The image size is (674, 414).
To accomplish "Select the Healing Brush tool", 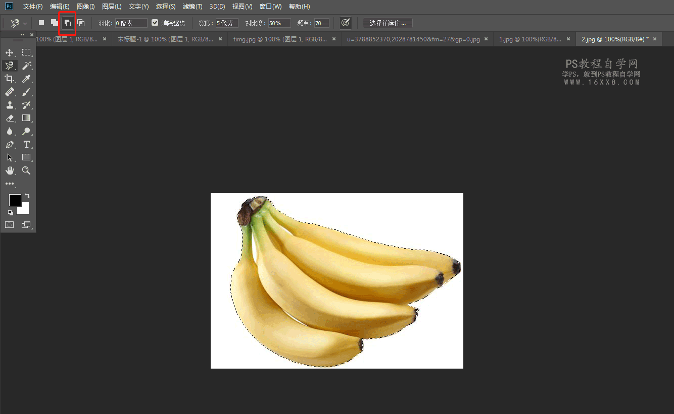I will click(x=10, y=92).
